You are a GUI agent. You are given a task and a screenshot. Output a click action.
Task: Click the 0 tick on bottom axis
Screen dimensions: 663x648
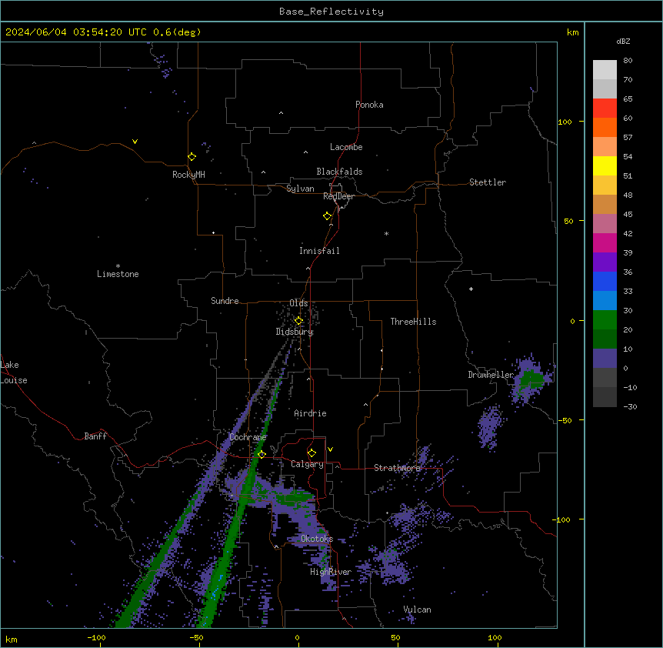[x=297, y=637]
